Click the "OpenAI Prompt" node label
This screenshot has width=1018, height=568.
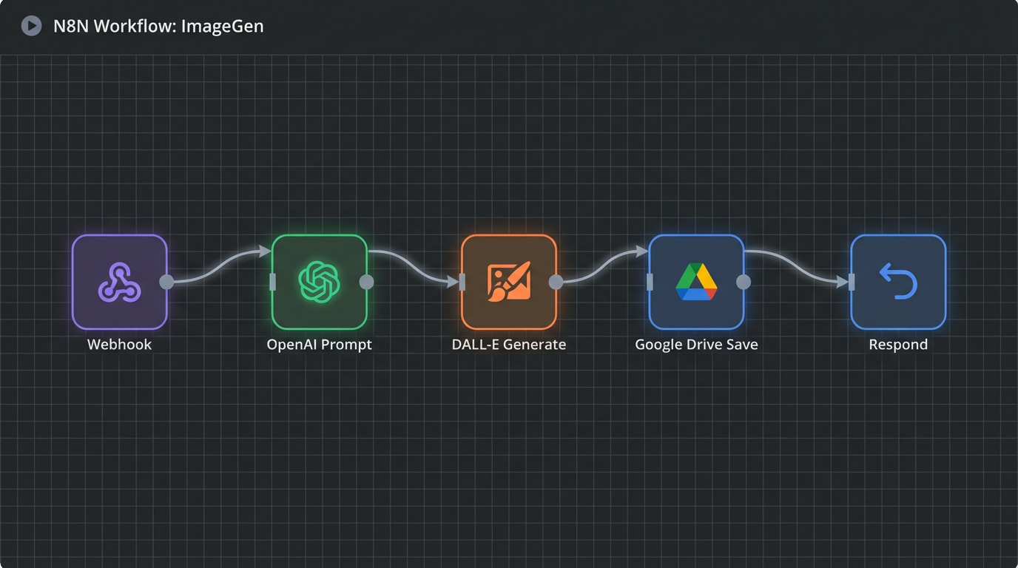[319, 345]
